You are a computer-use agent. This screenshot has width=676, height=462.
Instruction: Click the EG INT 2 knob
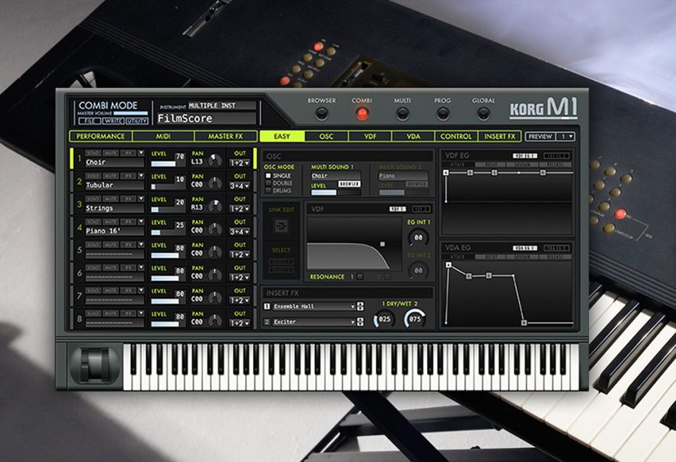[x=418, y=271]
